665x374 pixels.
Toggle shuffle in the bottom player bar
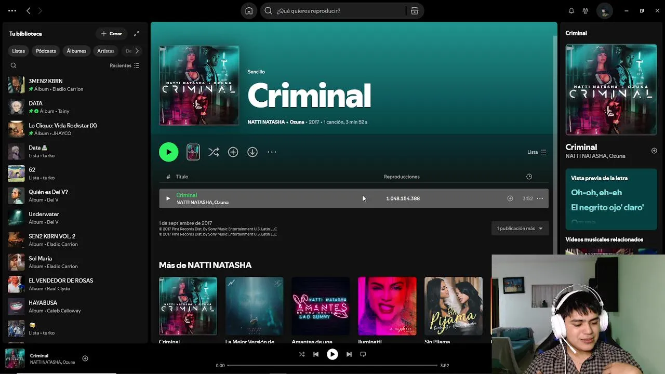[302, 354]
